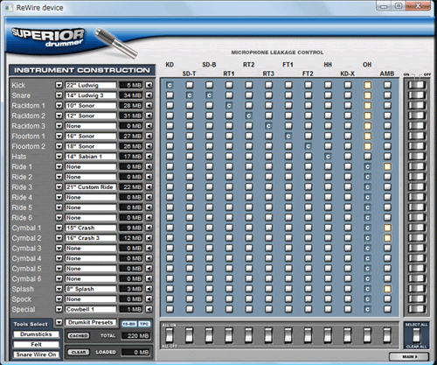
Task: Toggle Snare leakage in the SD-T column
Action: point(190,95)
